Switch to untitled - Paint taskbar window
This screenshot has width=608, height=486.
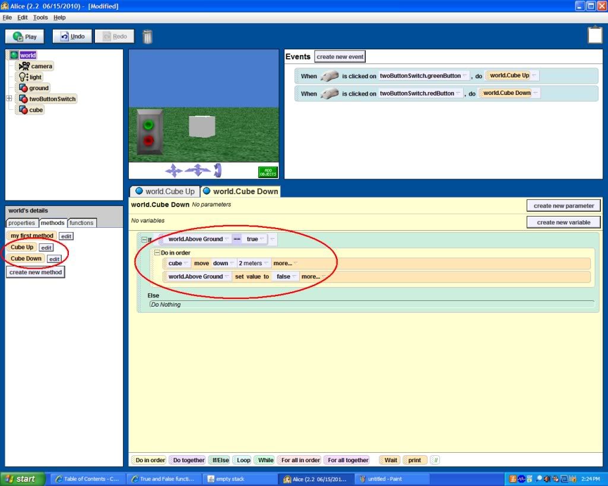[x=392, y=479]
